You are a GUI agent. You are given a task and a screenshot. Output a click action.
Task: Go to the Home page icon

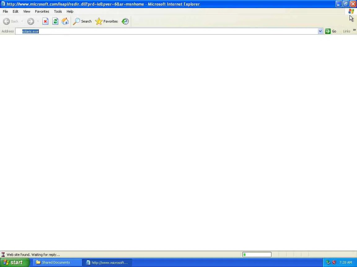point(65,21)
